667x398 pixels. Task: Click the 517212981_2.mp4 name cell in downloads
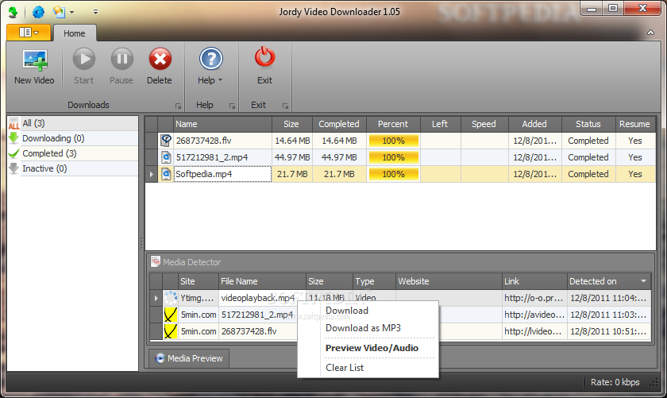click(222, 157)
